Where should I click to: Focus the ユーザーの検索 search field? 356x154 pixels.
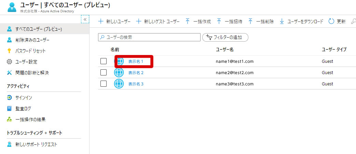pos(150,37)
